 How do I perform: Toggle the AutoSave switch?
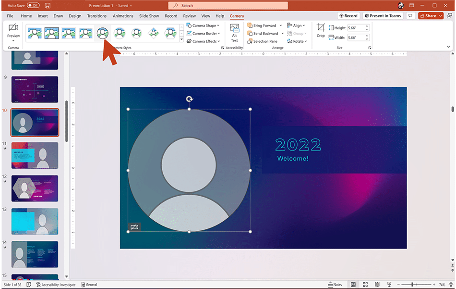point(33,6)
